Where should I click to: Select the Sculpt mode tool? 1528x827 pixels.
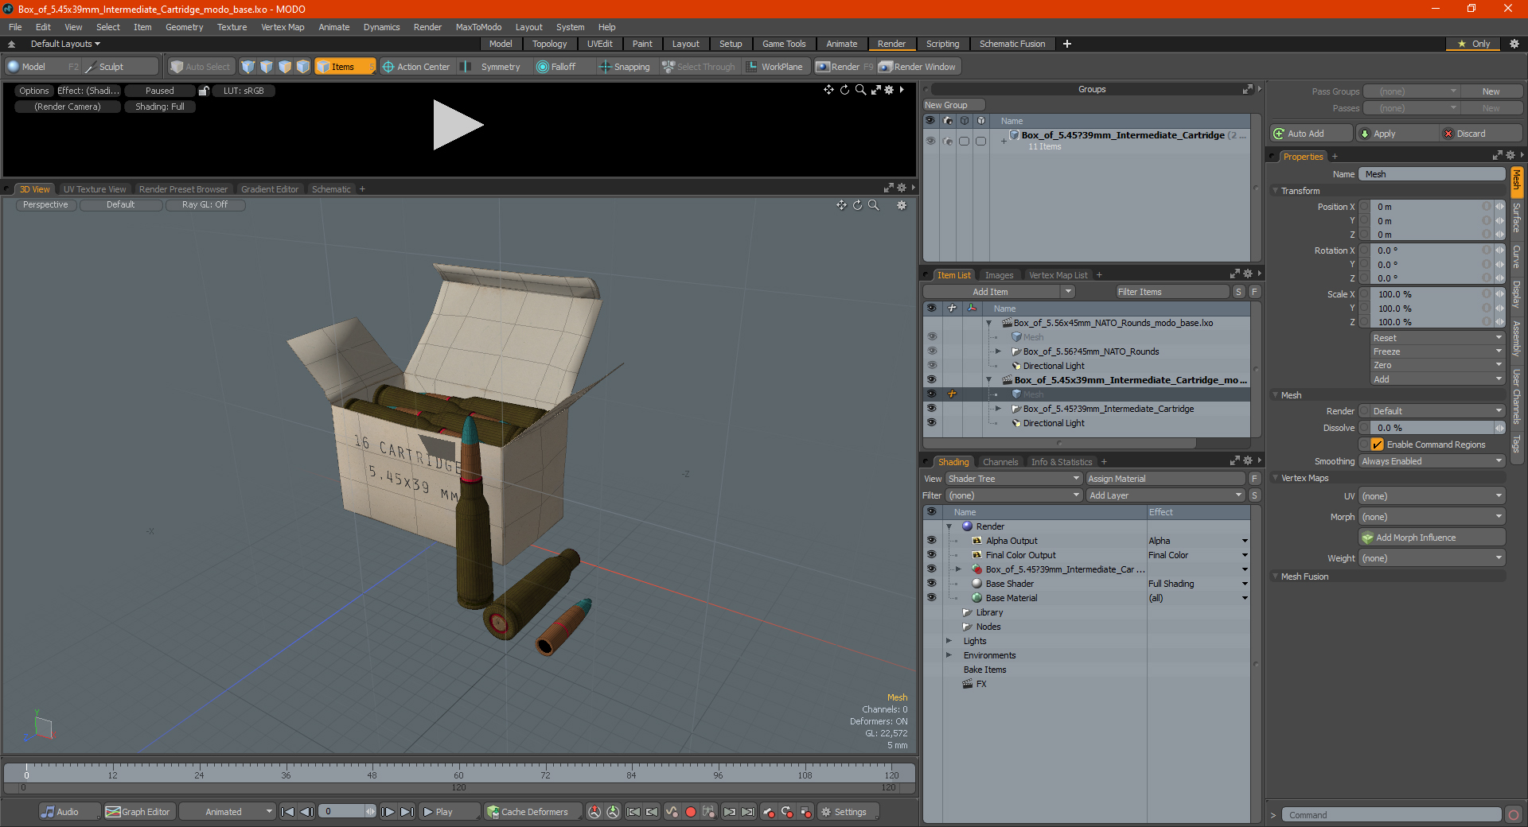(111, 67)
